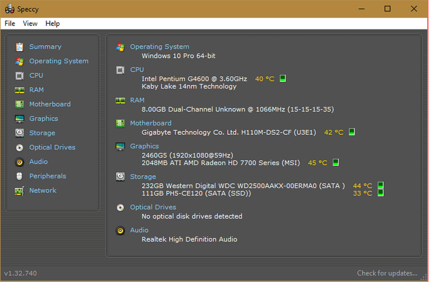Click the Intel Pentium G4600 @ 3.60GHz text
The image size is (429, 283).
click(x=194, y=79)
